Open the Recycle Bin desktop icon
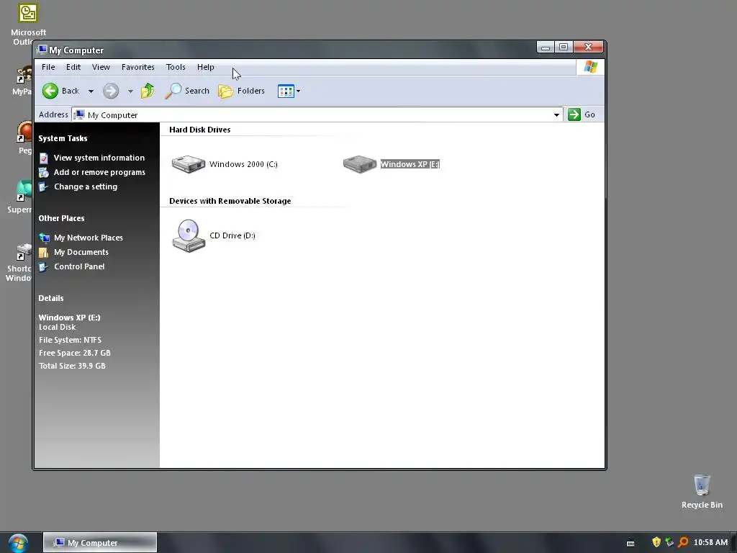 click(702, 485)
